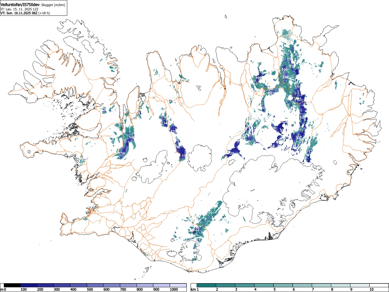Click the 'km 1' legend label
Image resolution: width=389 pixels, height=292 pixels.
pos(195,290)
